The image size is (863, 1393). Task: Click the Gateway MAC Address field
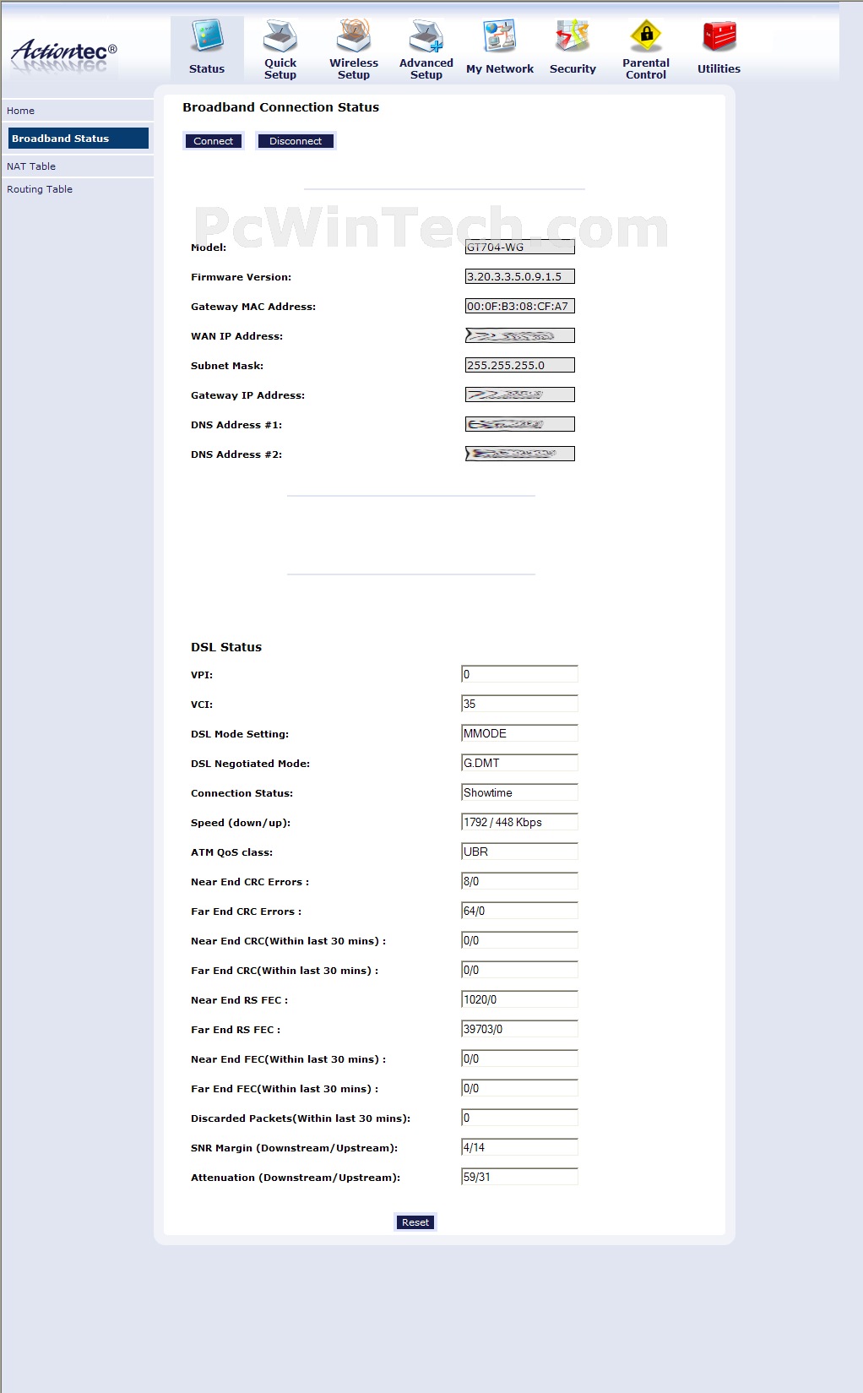click(520, 306)
